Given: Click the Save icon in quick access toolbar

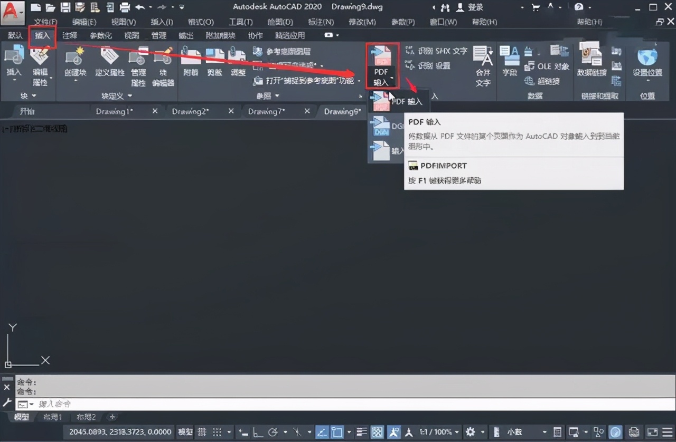Looking at the screenshot, I should (65, 7).
